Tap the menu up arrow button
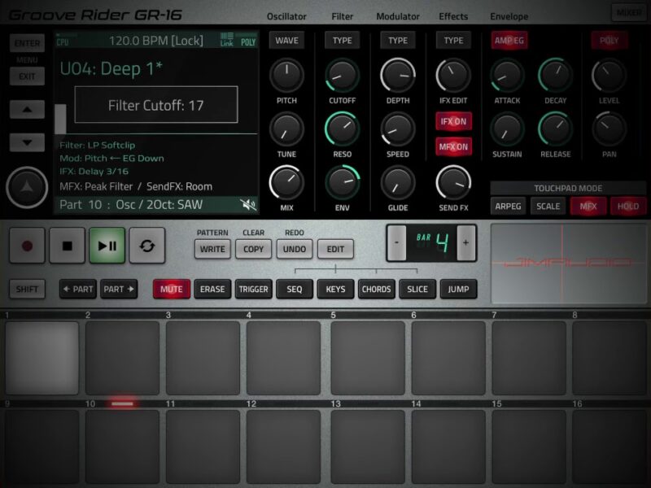The width and height of the screenshot is (651, 488). click(27, 110)
